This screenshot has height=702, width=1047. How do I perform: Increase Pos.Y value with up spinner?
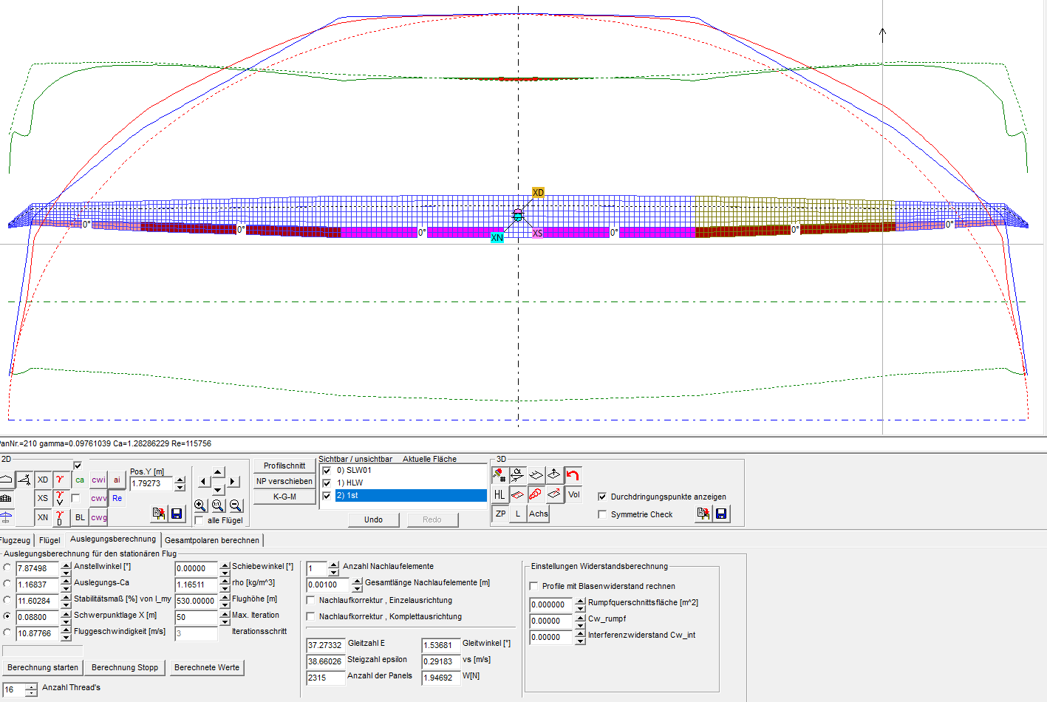(x=180, y=480)
